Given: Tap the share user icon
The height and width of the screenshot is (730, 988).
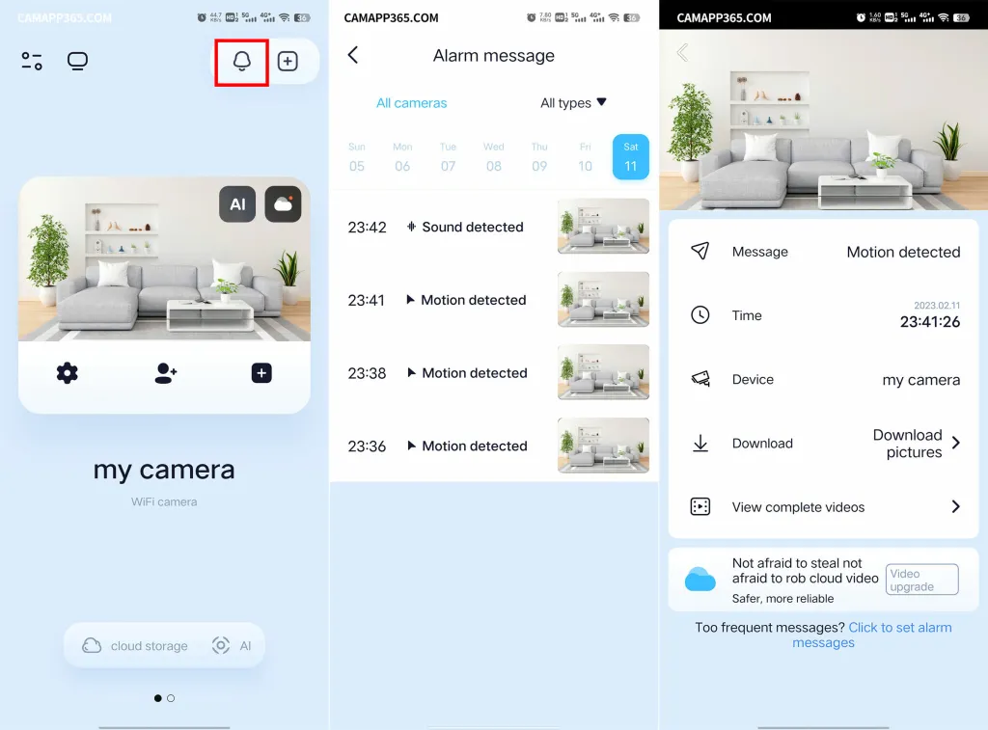Looking at the screenshot, I should click(165, 373).
